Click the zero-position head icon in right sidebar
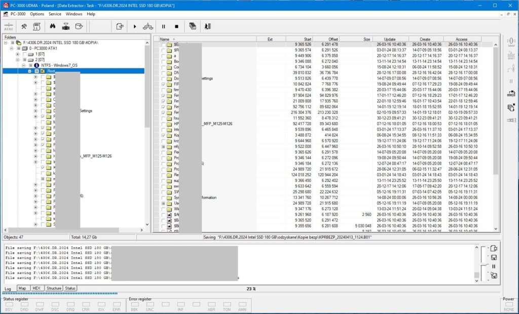This screenshot has width=519, height=314. (x=511, y=42)
